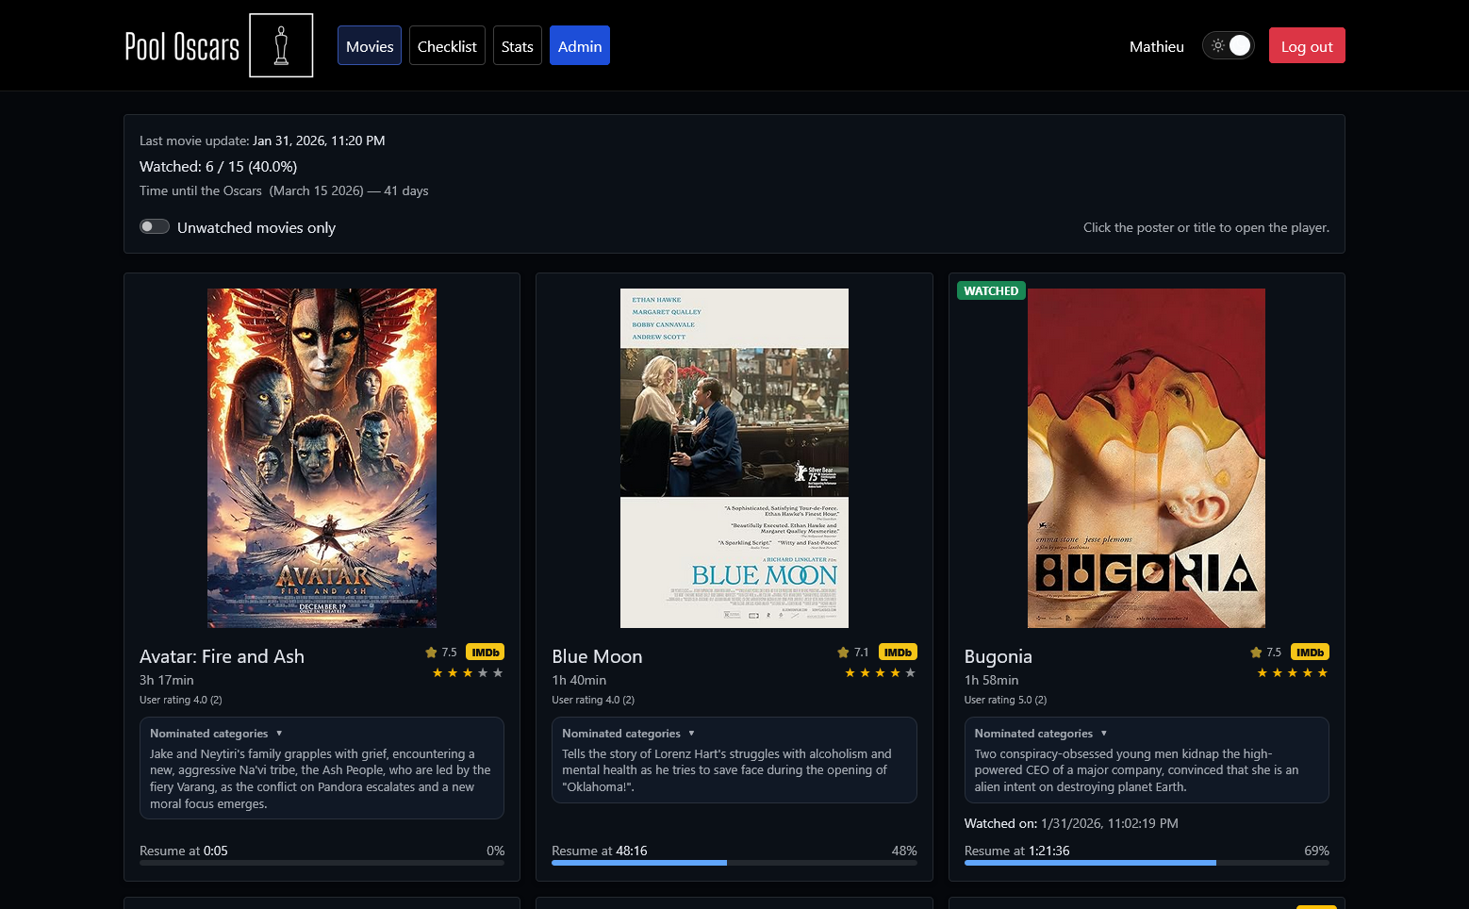Expand Nominated categories for Avatar: Fire and Ash
The height and width of the screenshot is (909, 1469).
point(216,734)
